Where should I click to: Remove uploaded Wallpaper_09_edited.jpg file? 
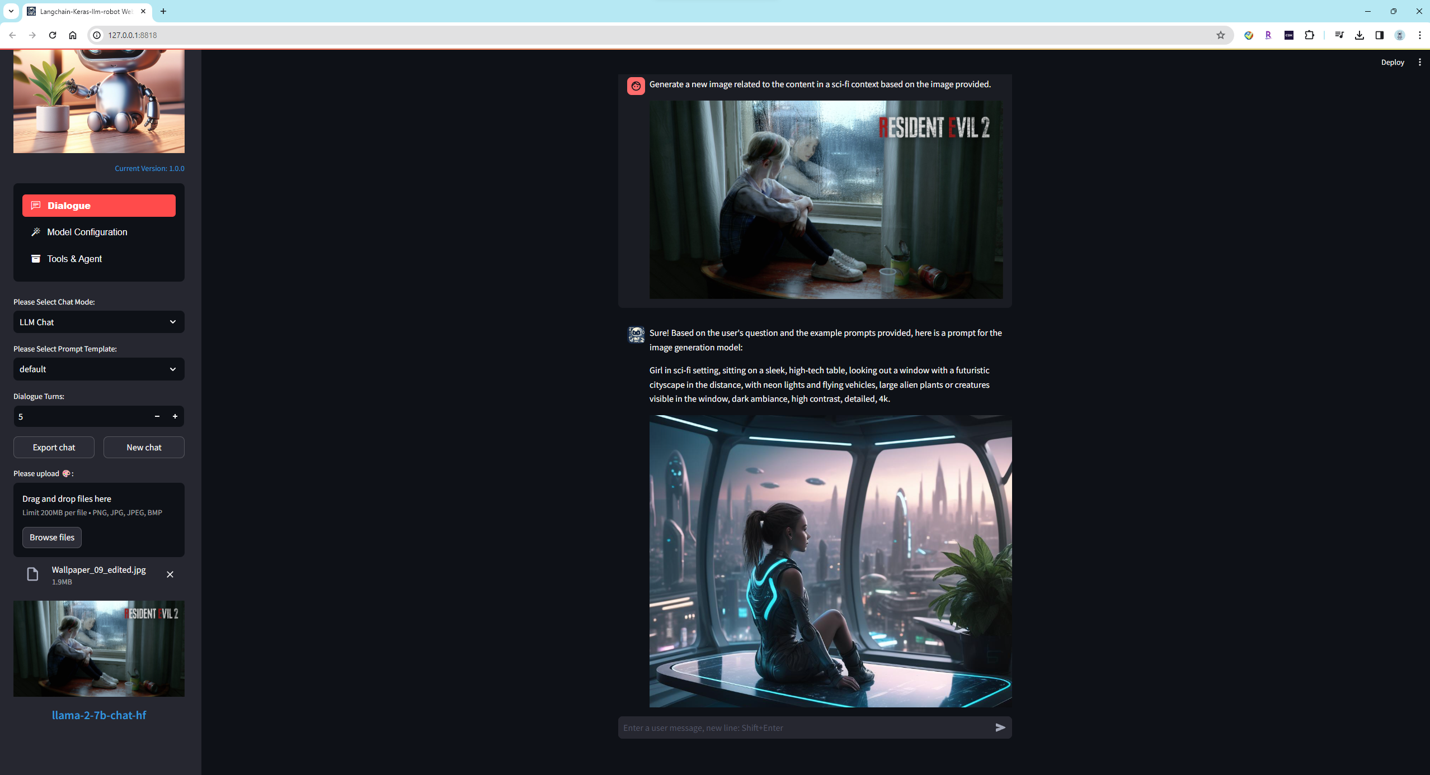[170, 574]
